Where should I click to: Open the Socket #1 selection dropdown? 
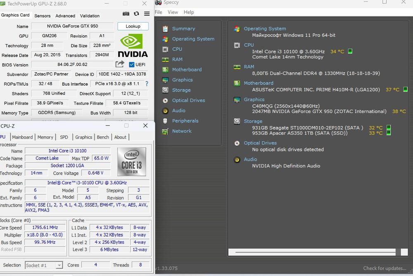(59, 265)
